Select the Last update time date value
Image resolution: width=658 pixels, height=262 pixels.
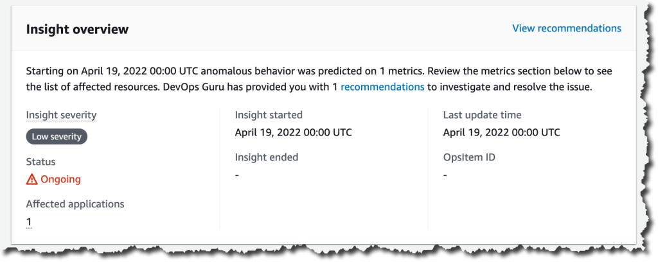tap(501, 132)
